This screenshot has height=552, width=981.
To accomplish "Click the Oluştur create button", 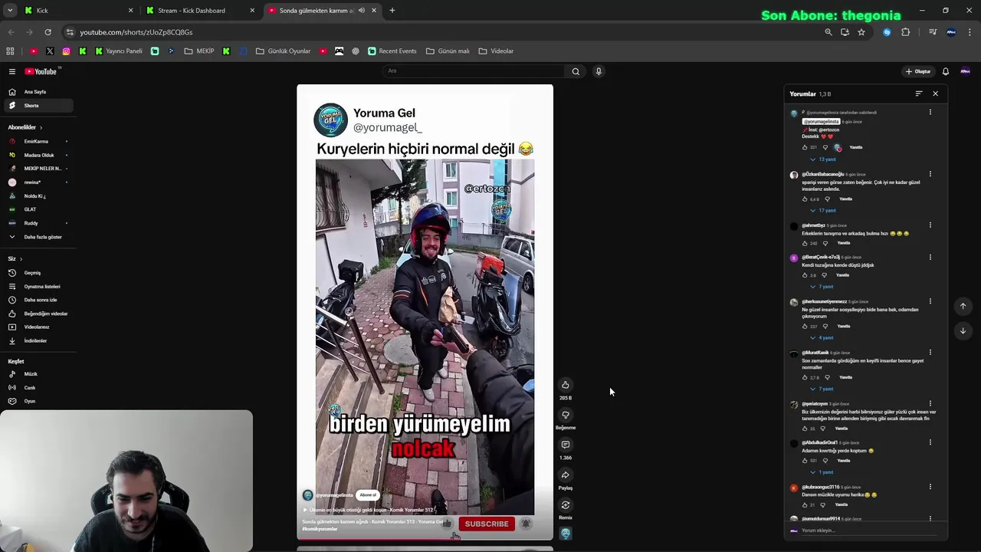I will point(917,71).
